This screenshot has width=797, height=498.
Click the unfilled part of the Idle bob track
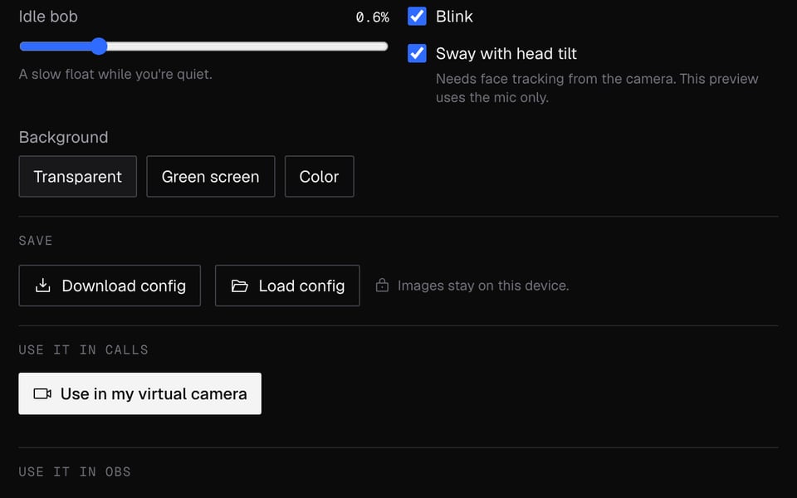247,46
